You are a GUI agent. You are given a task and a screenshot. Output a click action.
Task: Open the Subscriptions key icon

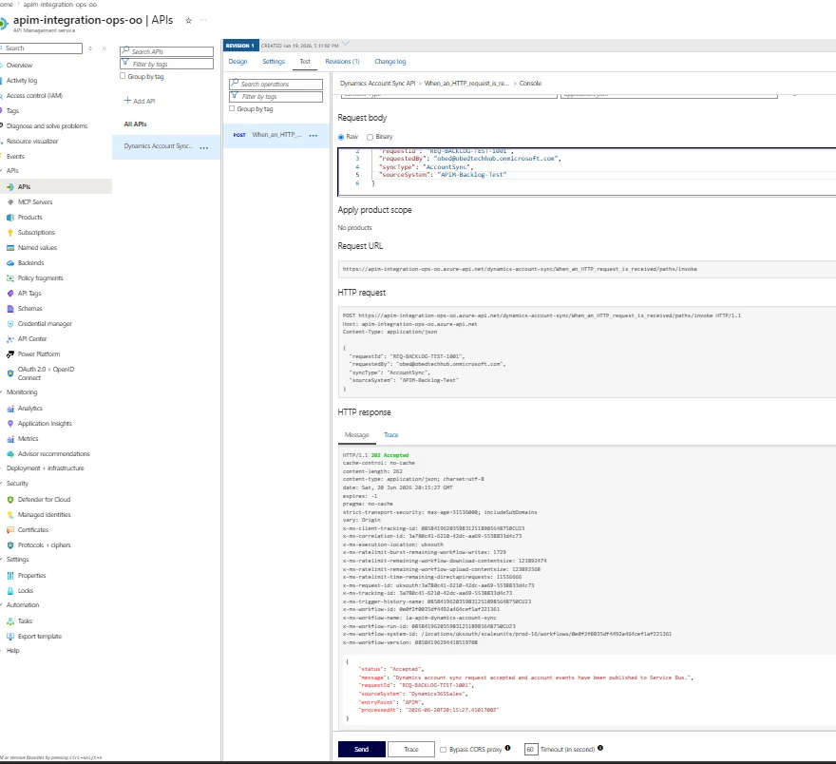(10, 233)
